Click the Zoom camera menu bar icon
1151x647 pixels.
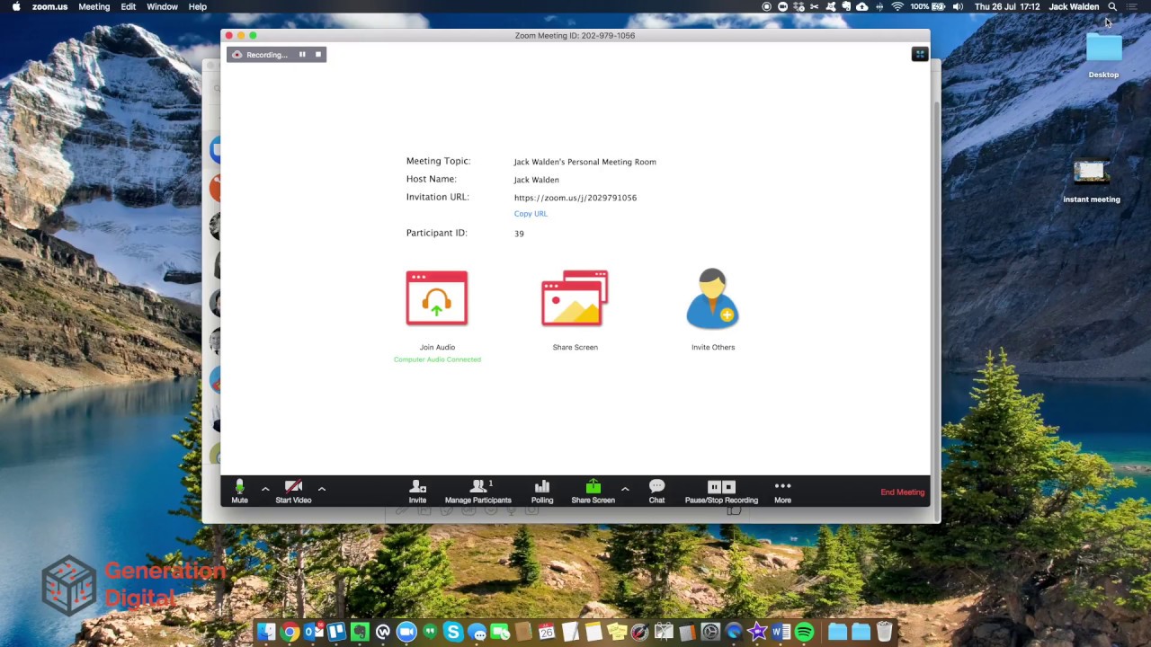783,6
